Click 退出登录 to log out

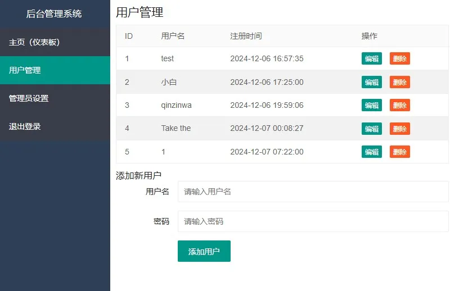tap(55, 126)
